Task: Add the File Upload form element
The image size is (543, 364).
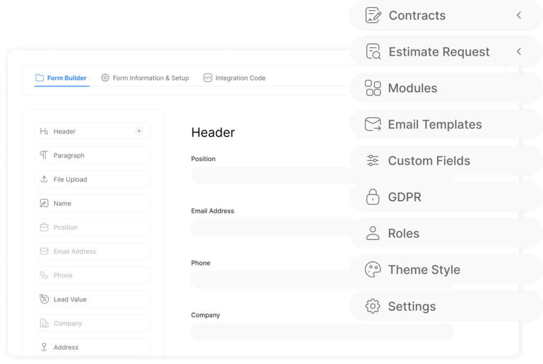Action: 92,179
